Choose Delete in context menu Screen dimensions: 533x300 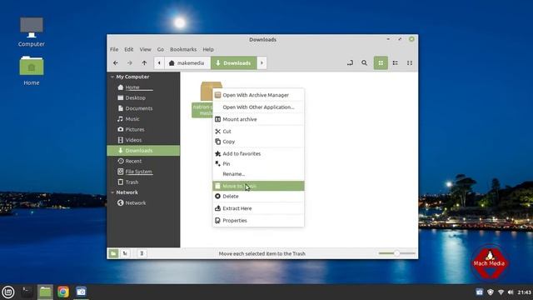258,197
